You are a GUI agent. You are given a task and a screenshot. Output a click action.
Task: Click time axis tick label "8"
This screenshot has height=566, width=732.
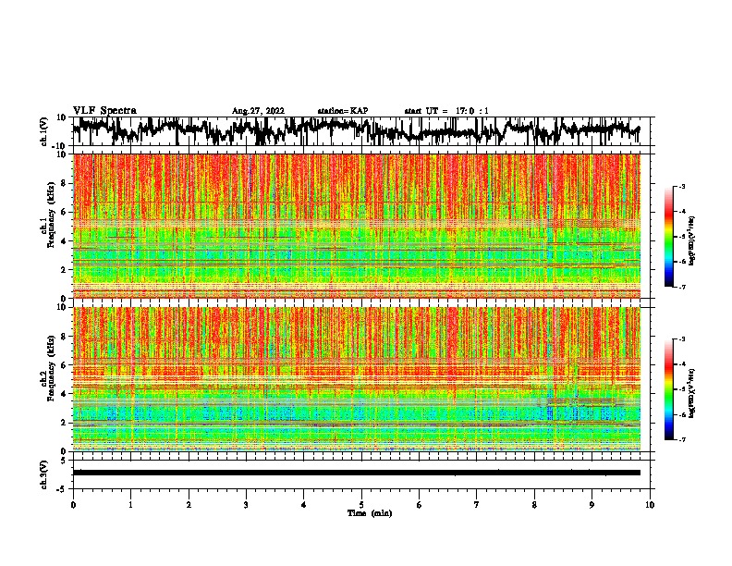click(534, 505)
